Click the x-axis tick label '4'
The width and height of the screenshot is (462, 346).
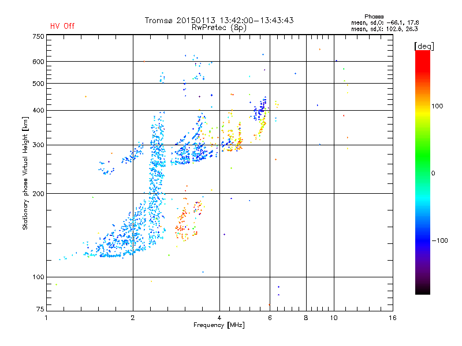click(219, 318)
